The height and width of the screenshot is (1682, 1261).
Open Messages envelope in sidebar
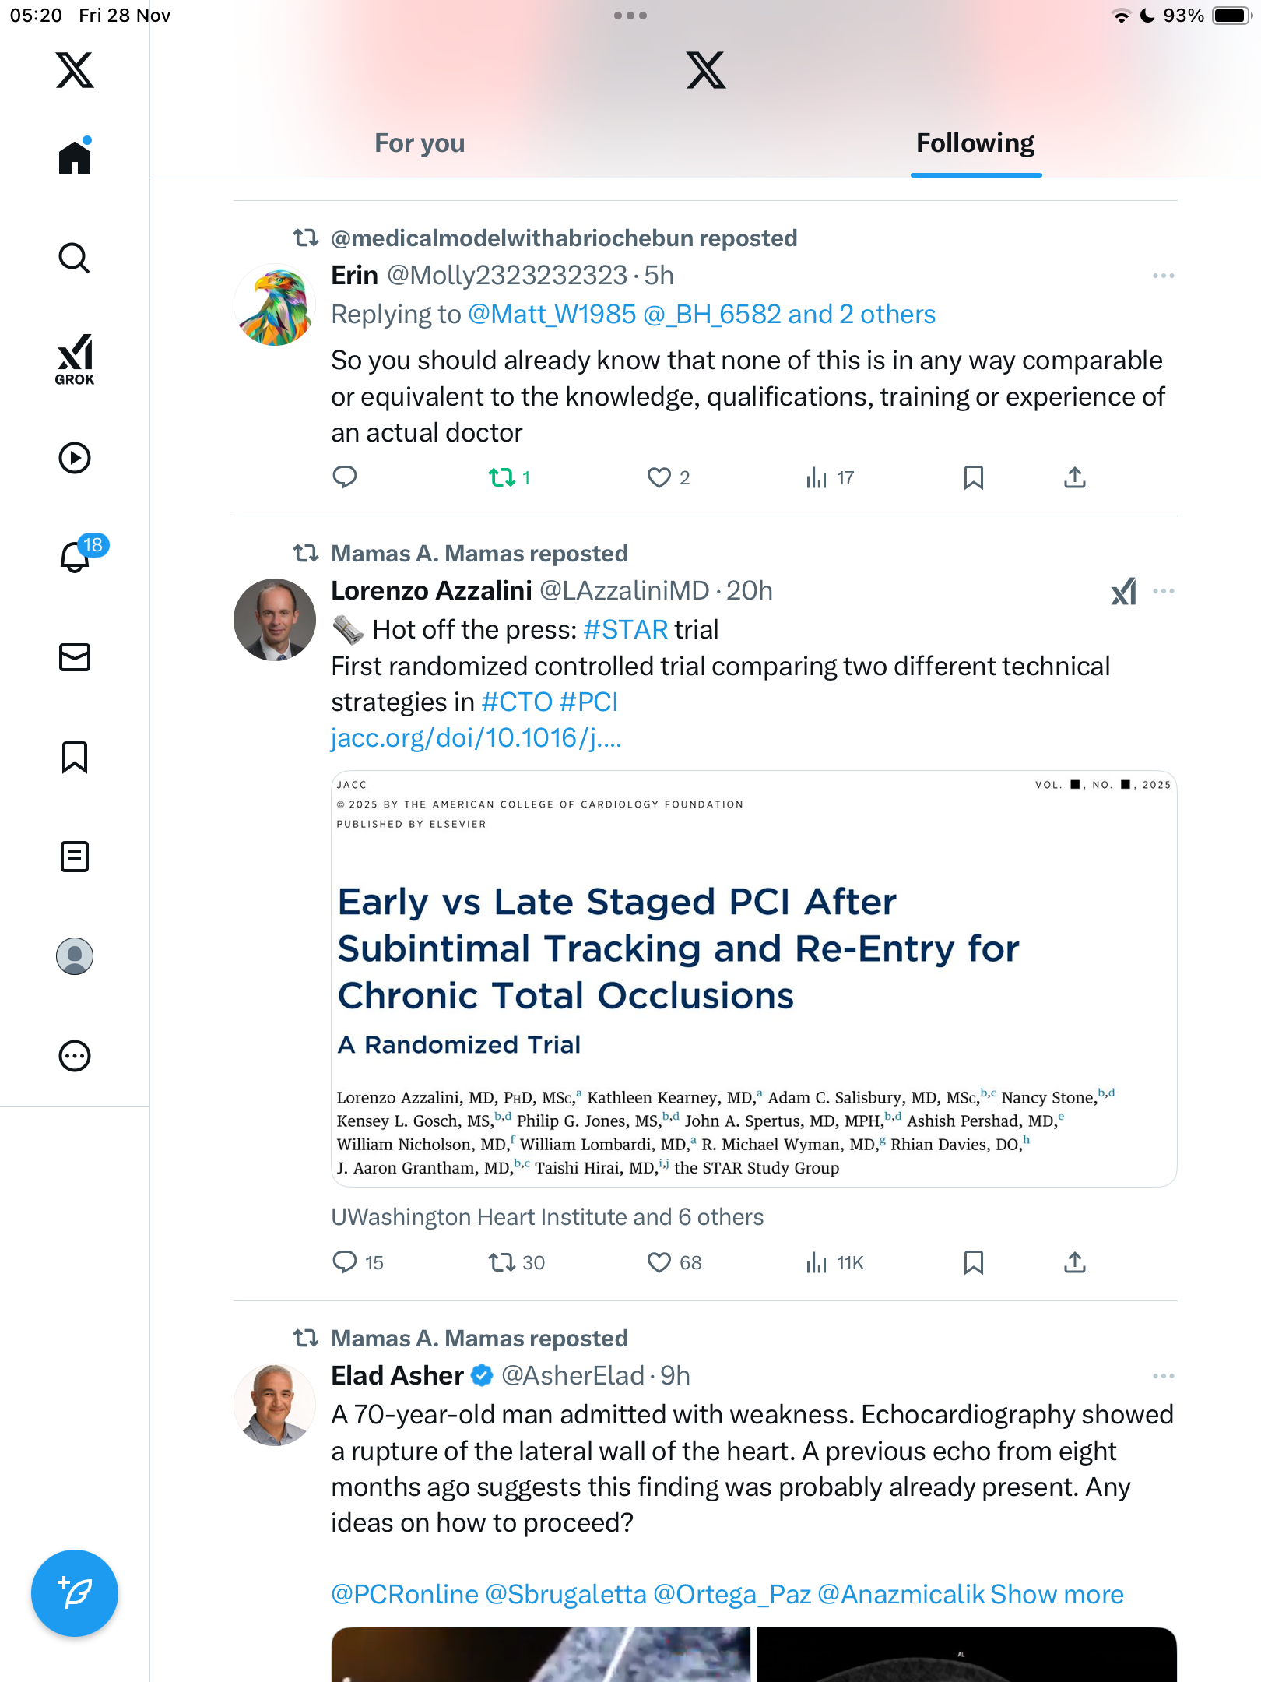(x=75, y=657)
